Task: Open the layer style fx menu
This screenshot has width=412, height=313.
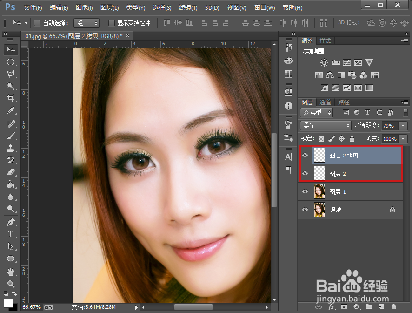Action: 332,306
